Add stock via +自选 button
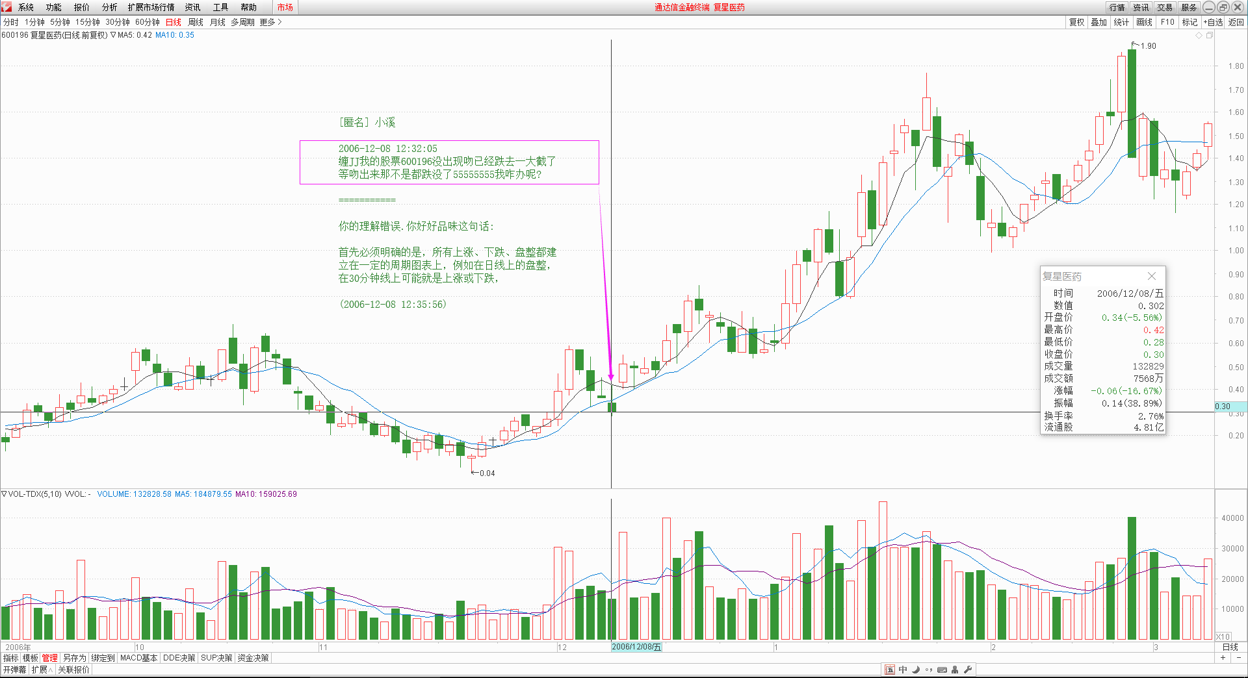1248x678 pixels. point(1213,22)
